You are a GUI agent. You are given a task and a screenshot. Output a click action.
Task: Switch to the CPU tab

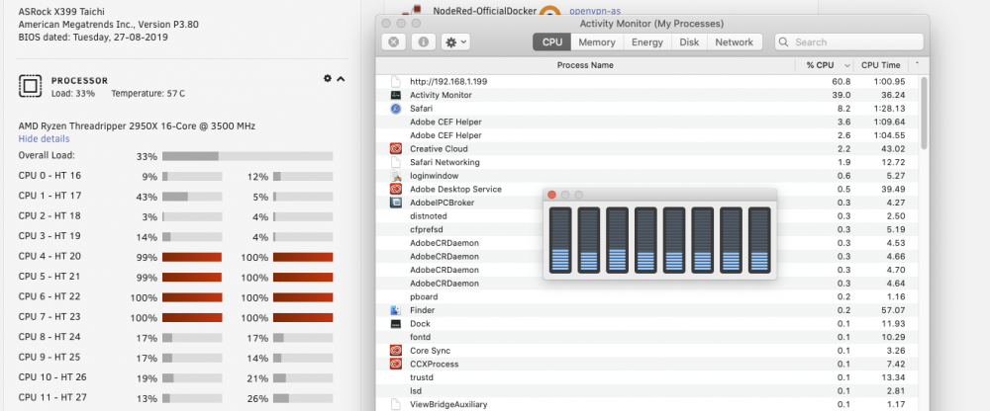tap(551, 42)
